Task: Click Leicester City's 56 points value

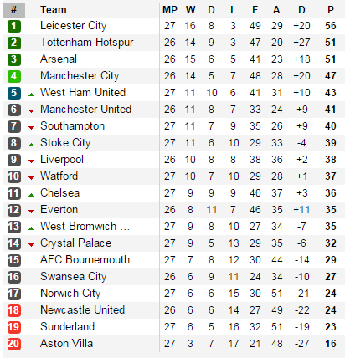Action: pyautogui.click(x=331, y=26)
